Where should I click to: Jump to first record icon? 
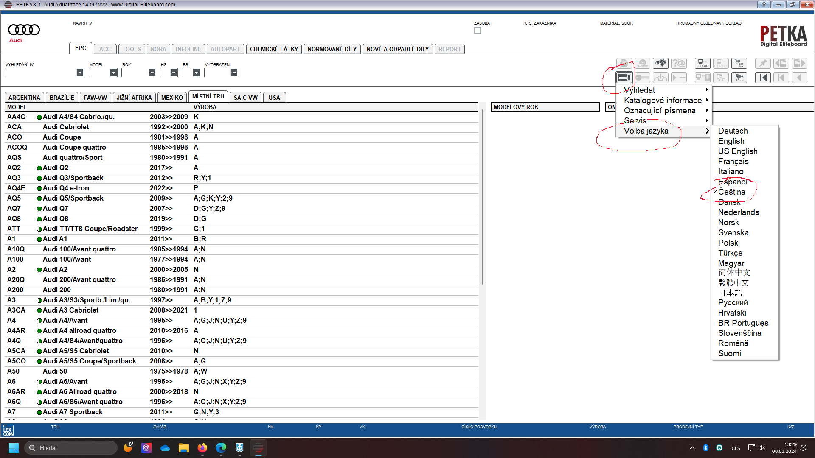[x=763, y=78]
